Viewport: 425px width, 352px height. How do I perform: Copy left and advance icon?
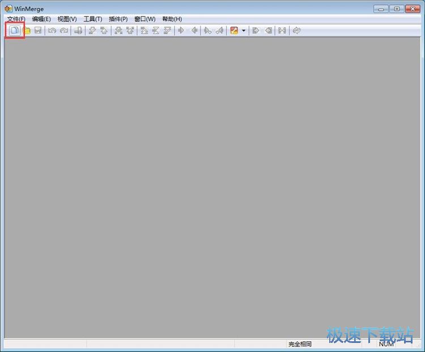219,31
